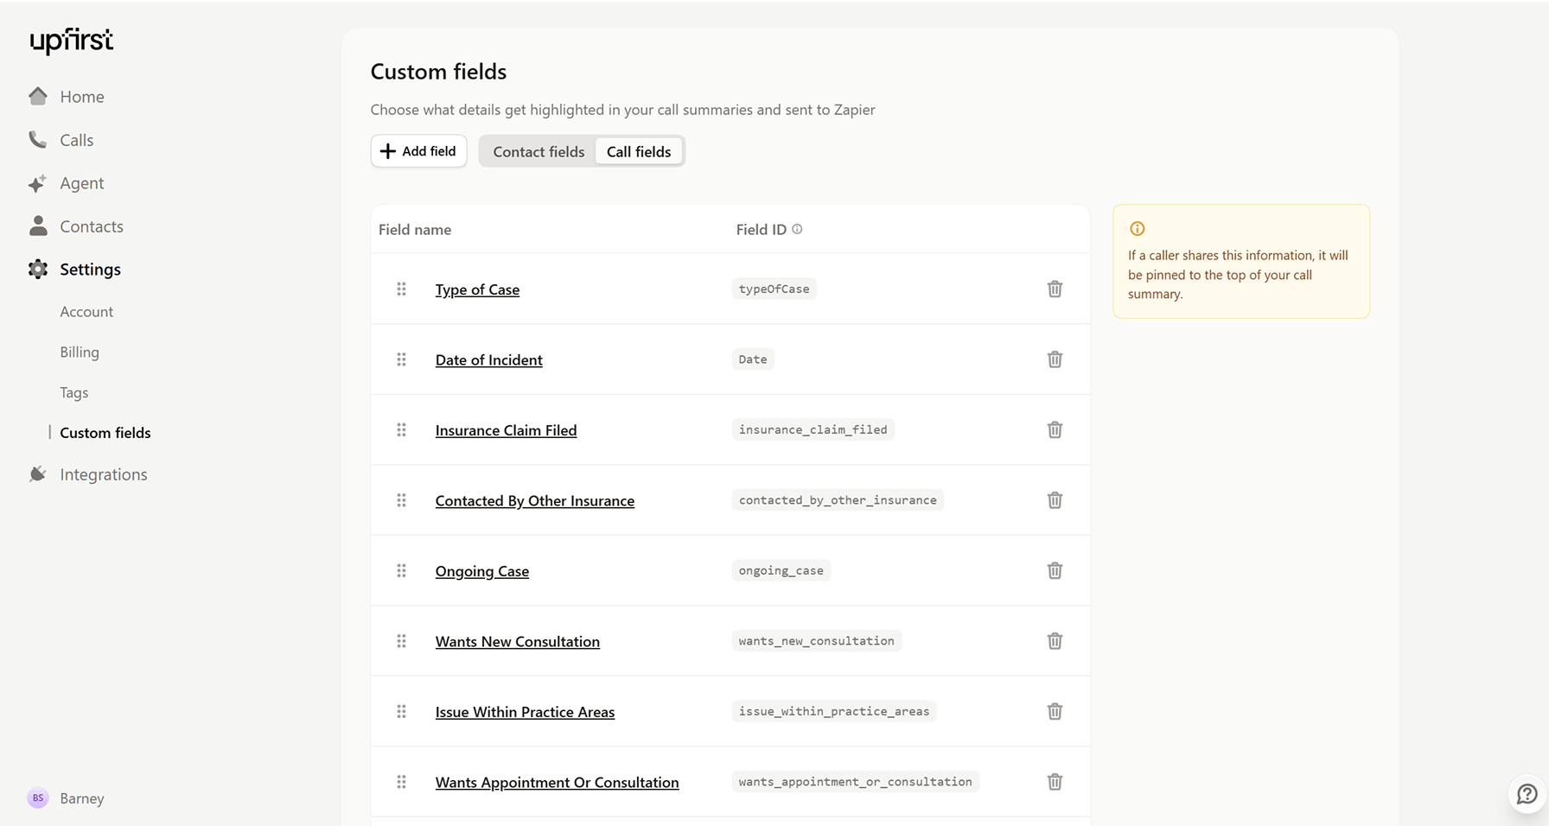Open the Ongoing Case field

(482, 571)
